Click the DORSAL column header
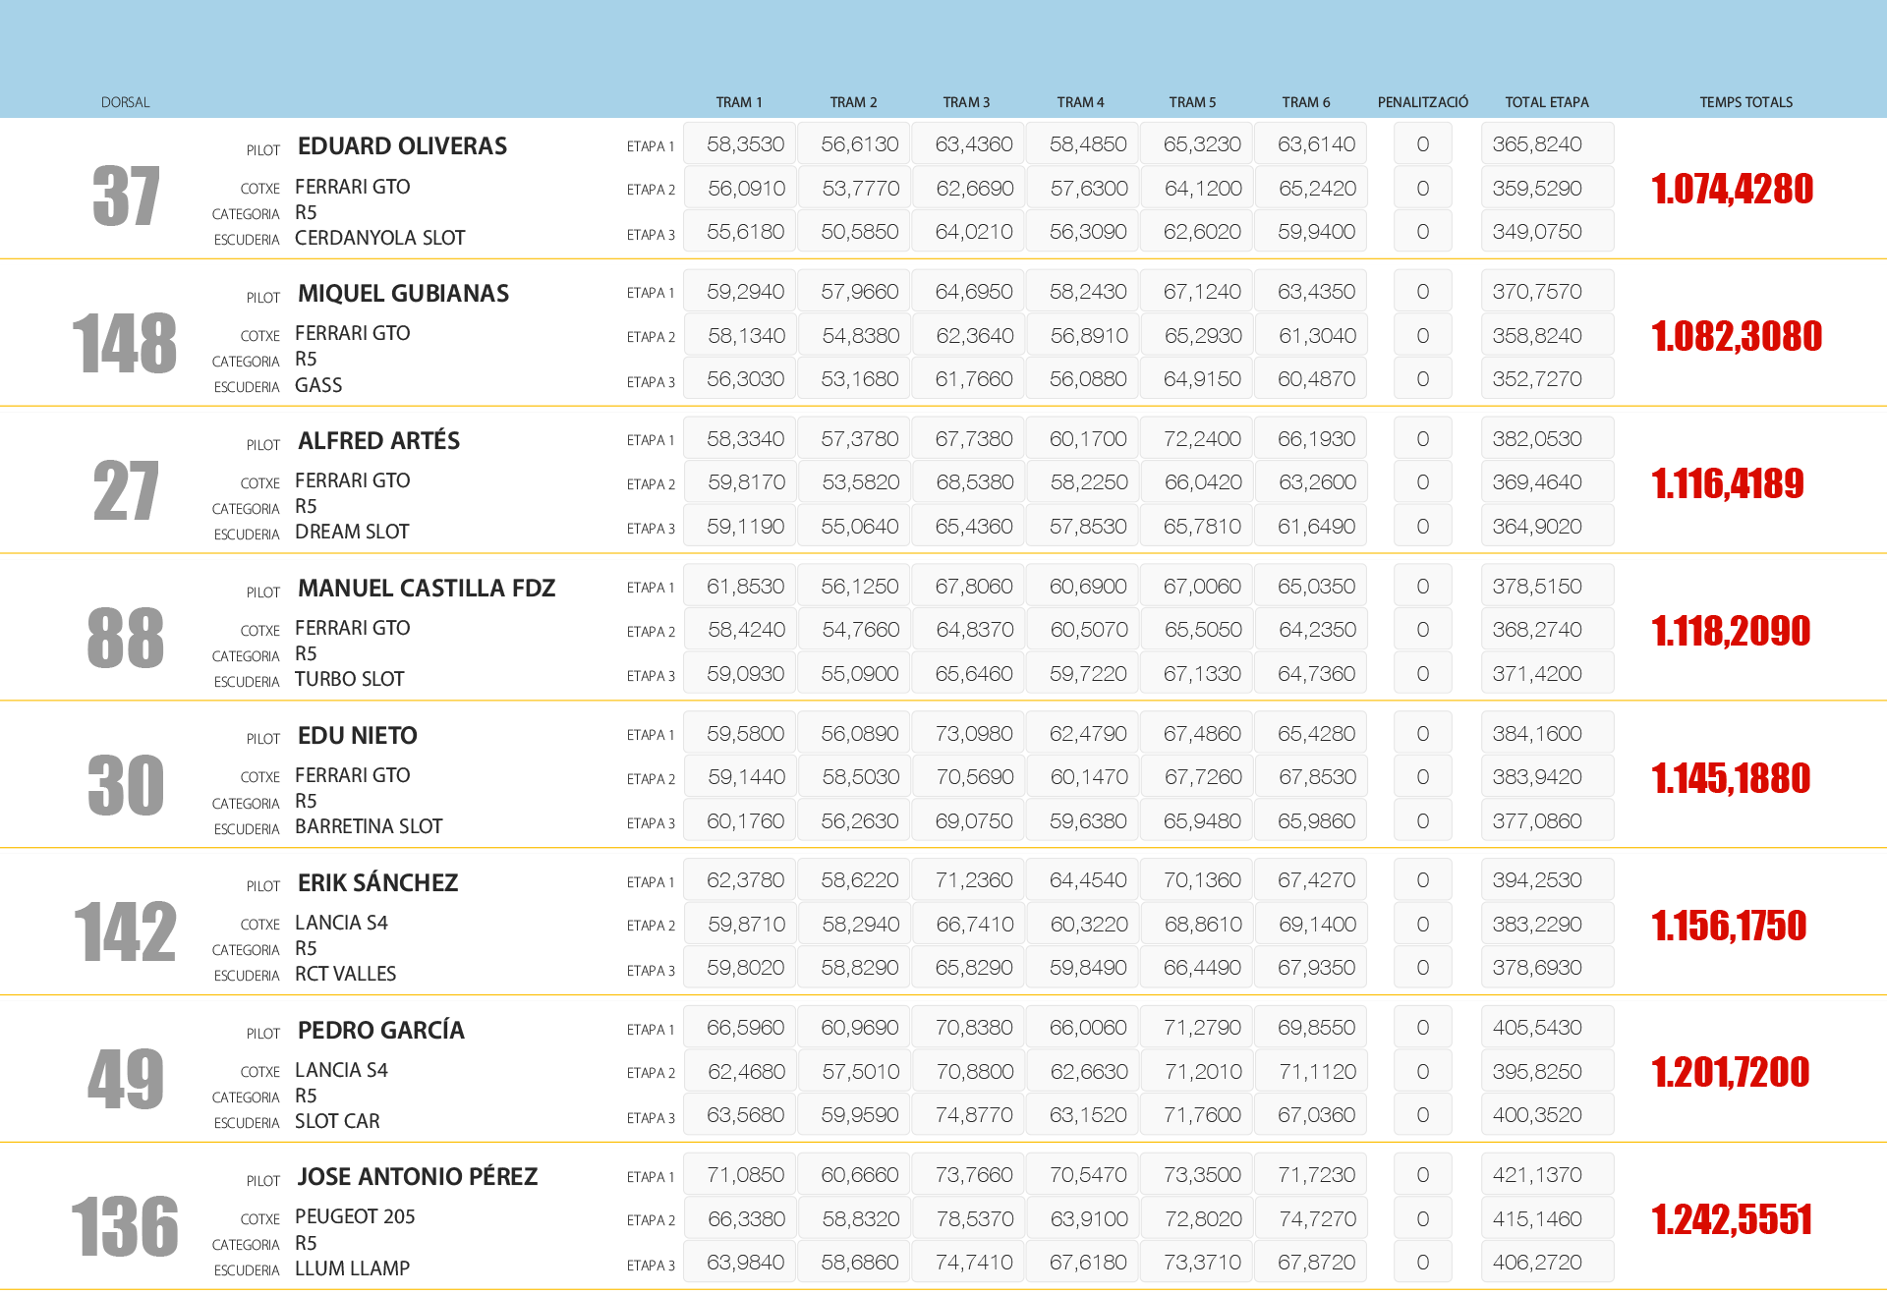Image resolution: width=1887 pixels, height=1295 pixels. click(125, 102)
